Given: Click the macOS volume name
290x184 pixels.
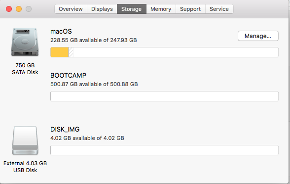Looking at the screenshot, I should pos(61,31).
